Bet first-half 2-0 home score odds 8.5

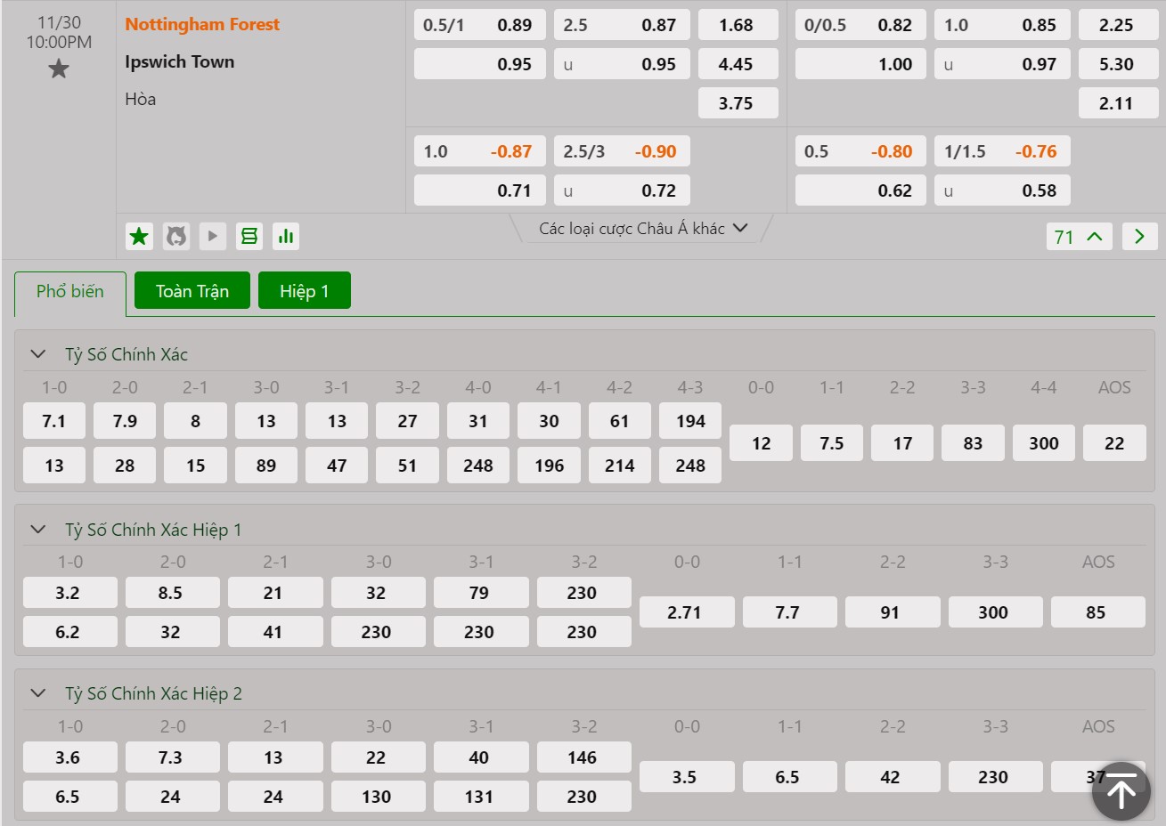click(x=173, y=593)
